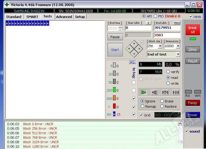Click the MAX end LBA button
Screen dimensions: 206x149
[x=177, y=23]
